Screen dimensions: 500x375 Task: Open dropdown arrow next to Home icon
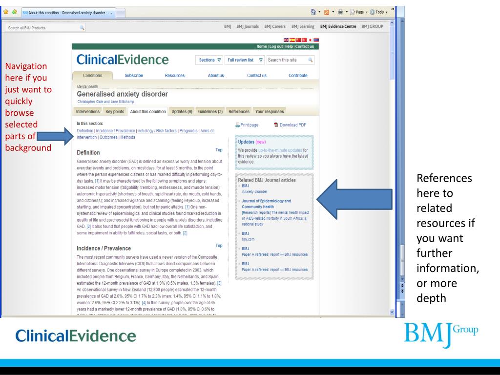click(x=319, y=12)
